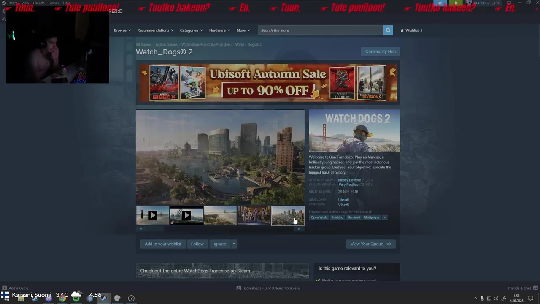540x304 pixels.
Task: Open the Wishlist star link
Action: click(x=411, y=30)
